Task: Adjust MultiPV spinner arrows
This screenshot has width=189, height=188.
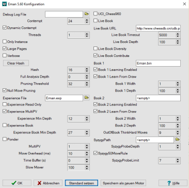Action: point(87,147)
